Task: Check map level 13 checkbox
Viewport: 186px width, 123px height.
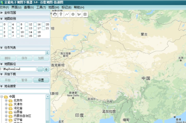Action: coord(27,28)
